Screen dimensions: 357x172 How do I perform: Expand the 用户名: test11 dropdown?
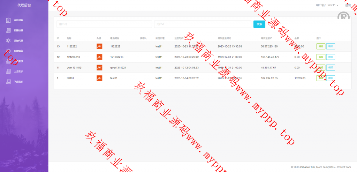click(327, 5)
